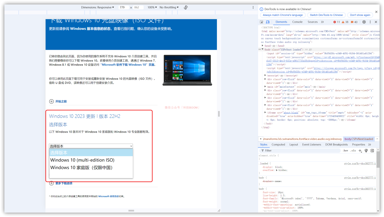
Task: Open the Layout tab
Action: [x=294, y=145]
